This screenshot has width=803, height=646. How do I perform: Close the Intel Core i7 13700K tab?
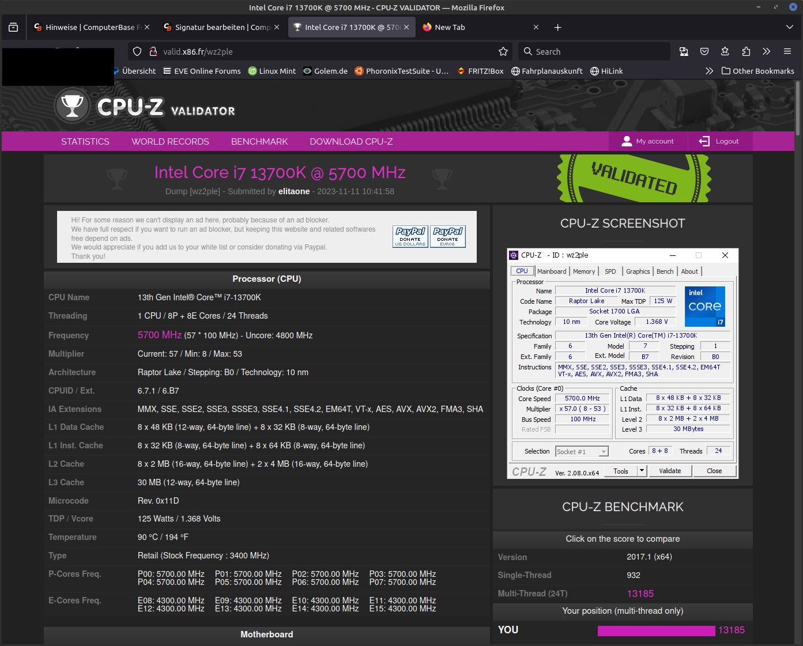pyautogui.click(x=406, y=27)
